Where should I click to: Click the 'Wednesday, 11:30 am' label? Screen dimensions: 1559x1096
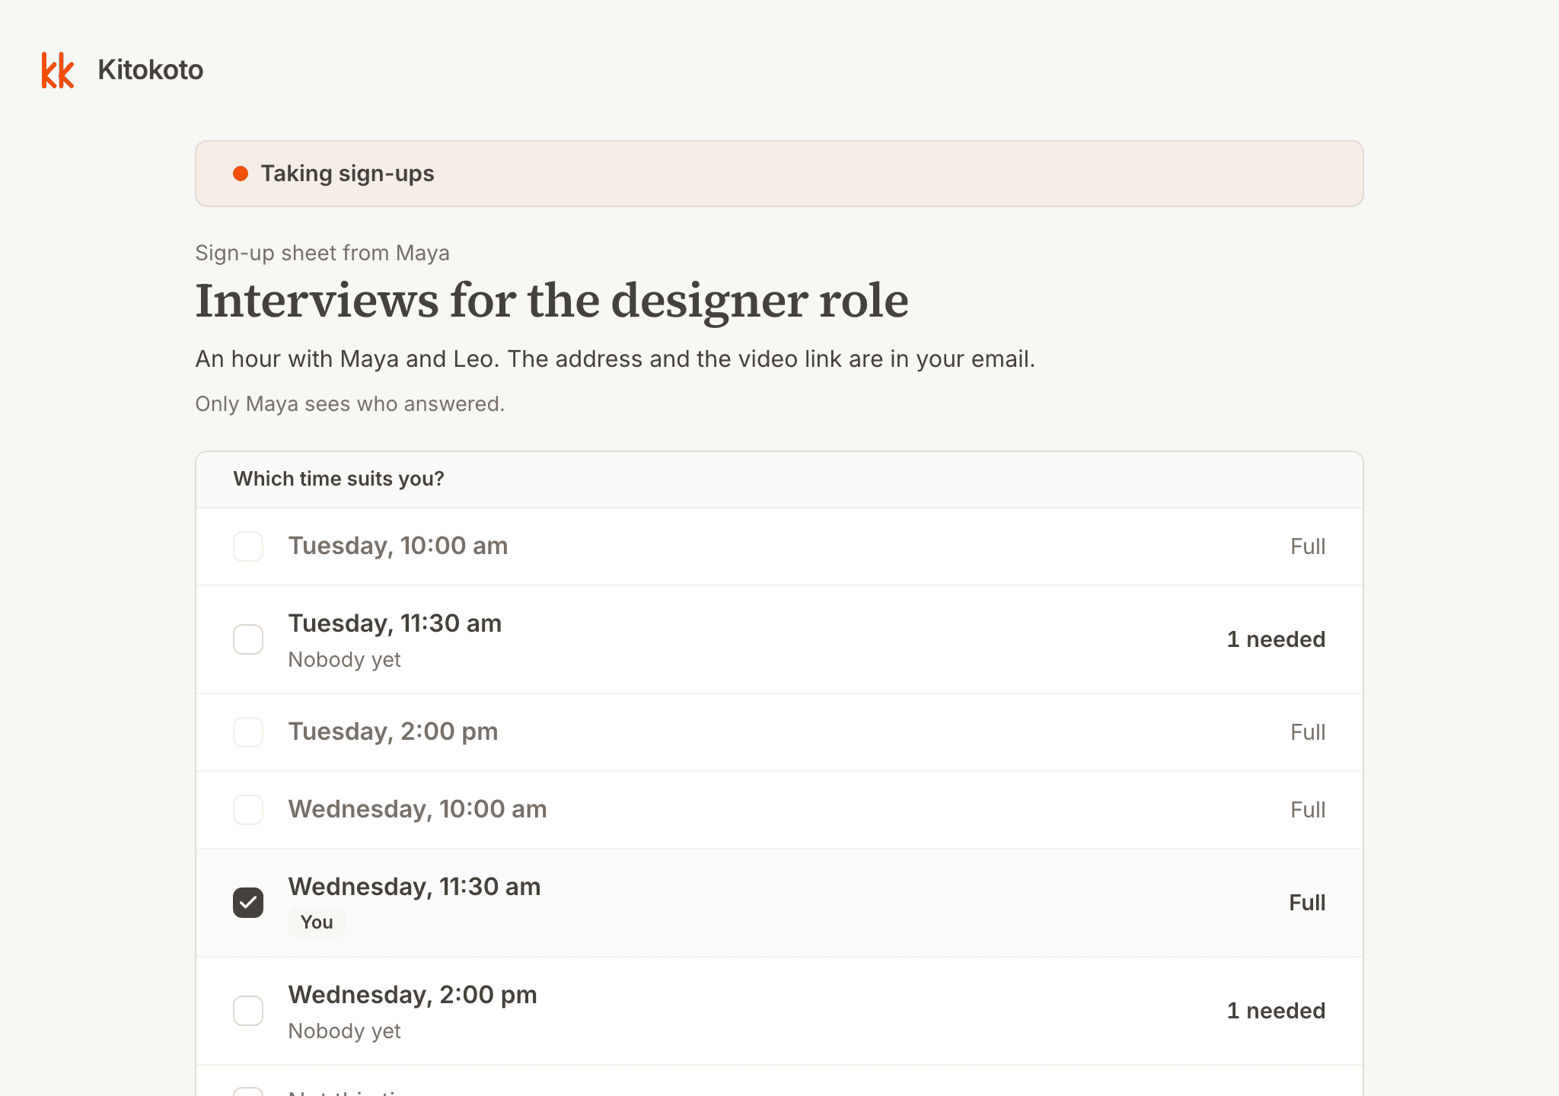(415, 887)
